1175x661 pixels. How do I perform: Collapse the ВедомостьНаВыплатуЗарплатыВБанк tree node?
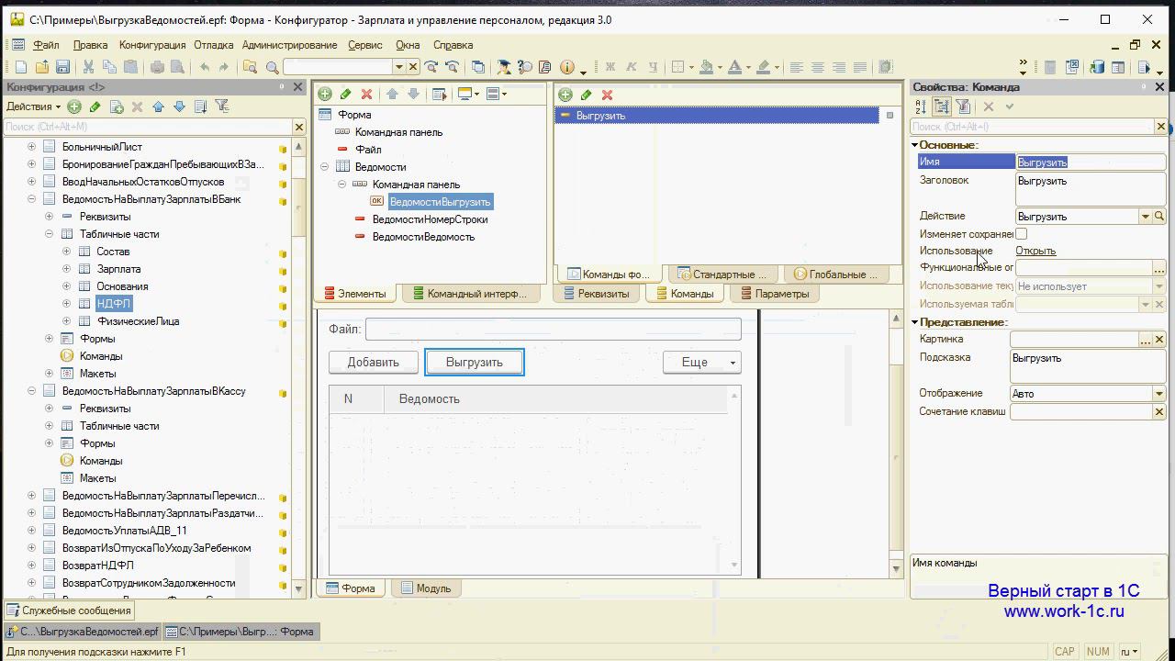point(31,199)
